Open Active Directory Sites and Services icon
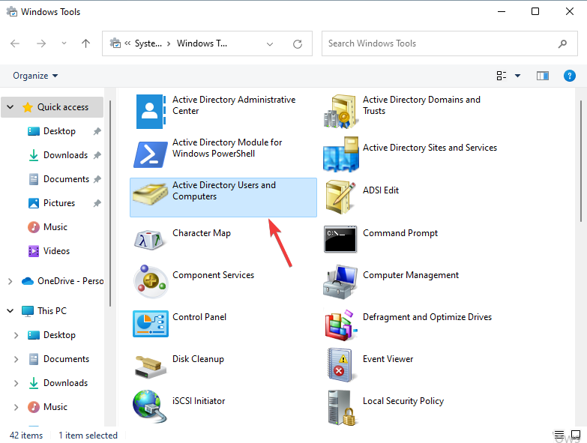The width and height of the screenshot is (587, 443). click(340, 154)
